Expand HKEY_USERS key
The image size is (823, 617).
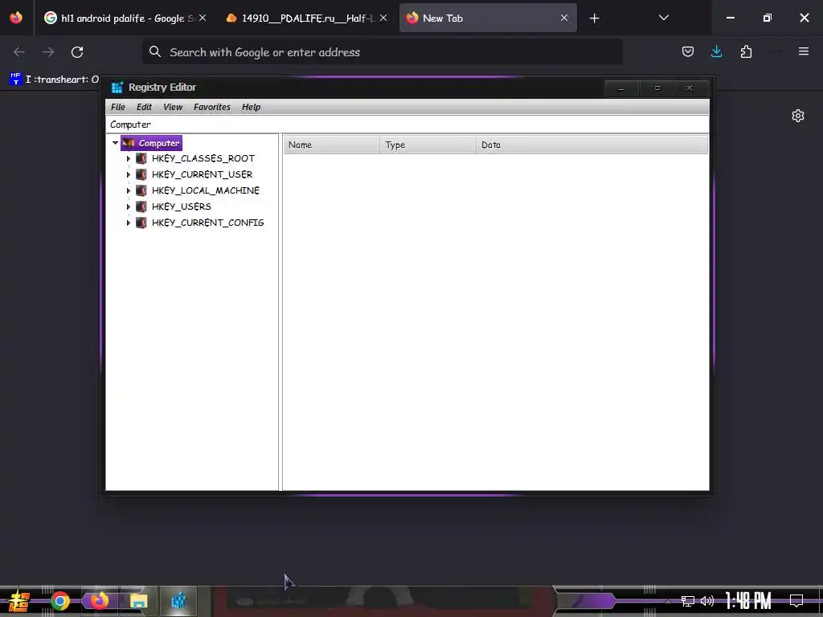(x=128, y=206)
